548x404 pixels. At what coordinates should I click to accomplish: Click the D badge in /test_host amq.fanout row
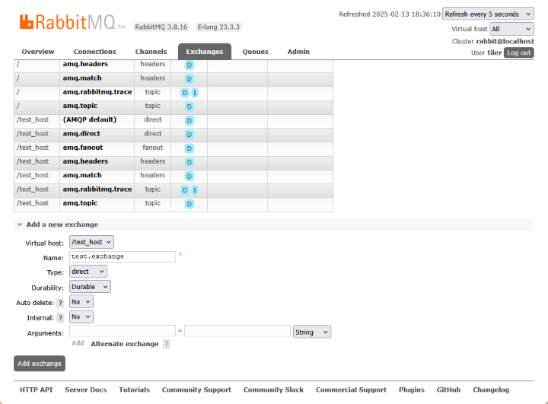pos(189,148)
